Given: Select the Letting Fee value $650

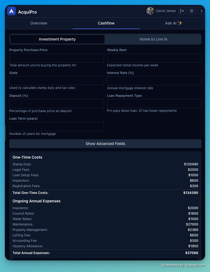Looking at the screenshot, I should coord(194,235).
